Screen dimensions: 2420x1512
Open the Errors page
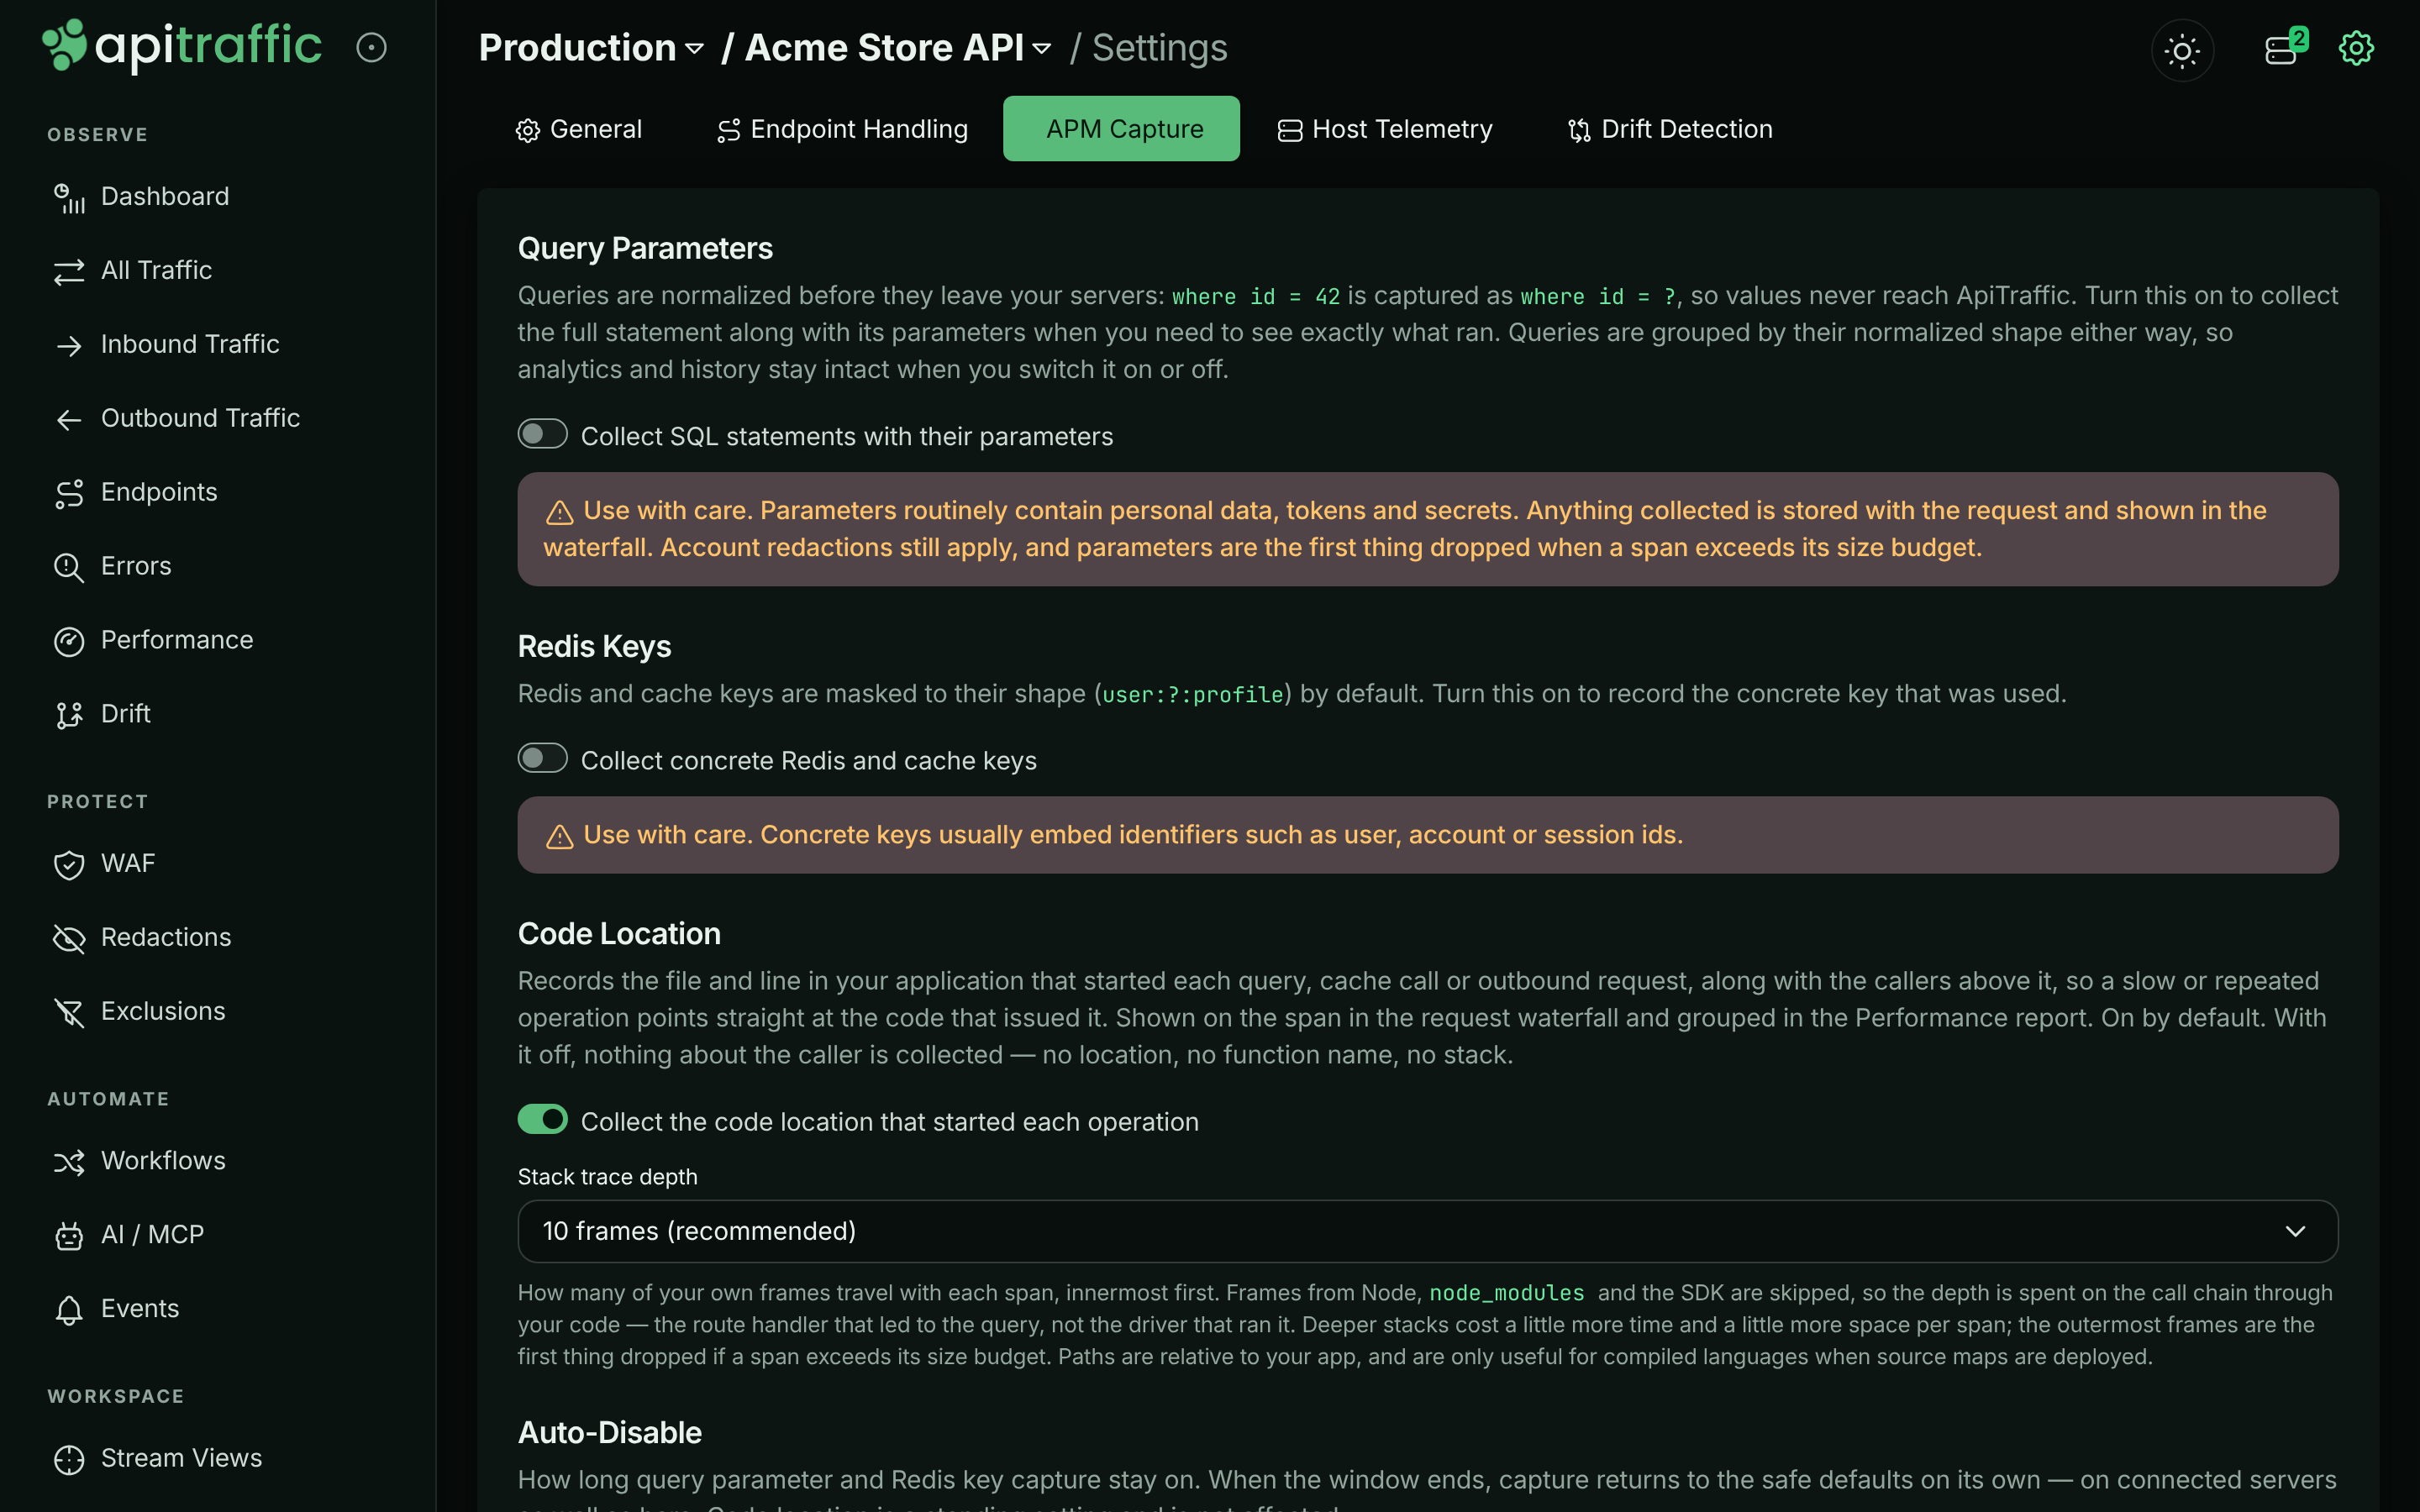point(112,567)
